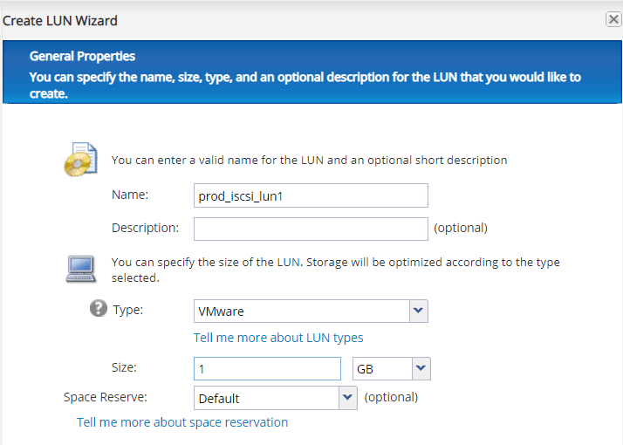Click the Size value input field

click(267, 369)
